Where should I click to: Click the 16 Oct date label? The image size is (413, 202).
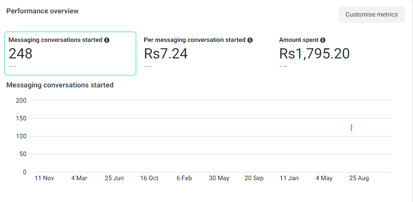(x=149, y=178)
